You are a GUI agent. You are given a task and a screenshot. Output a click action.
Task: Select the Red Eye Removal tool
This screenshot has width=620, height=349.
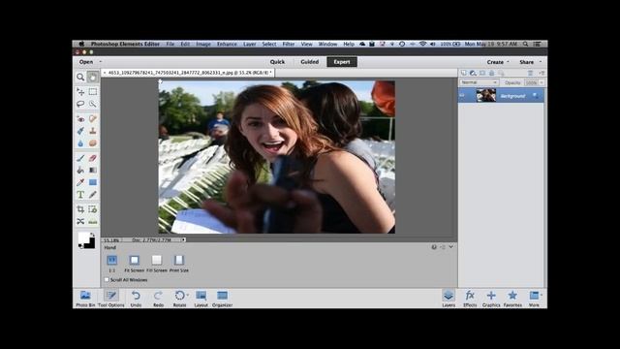tap(80, 118)
